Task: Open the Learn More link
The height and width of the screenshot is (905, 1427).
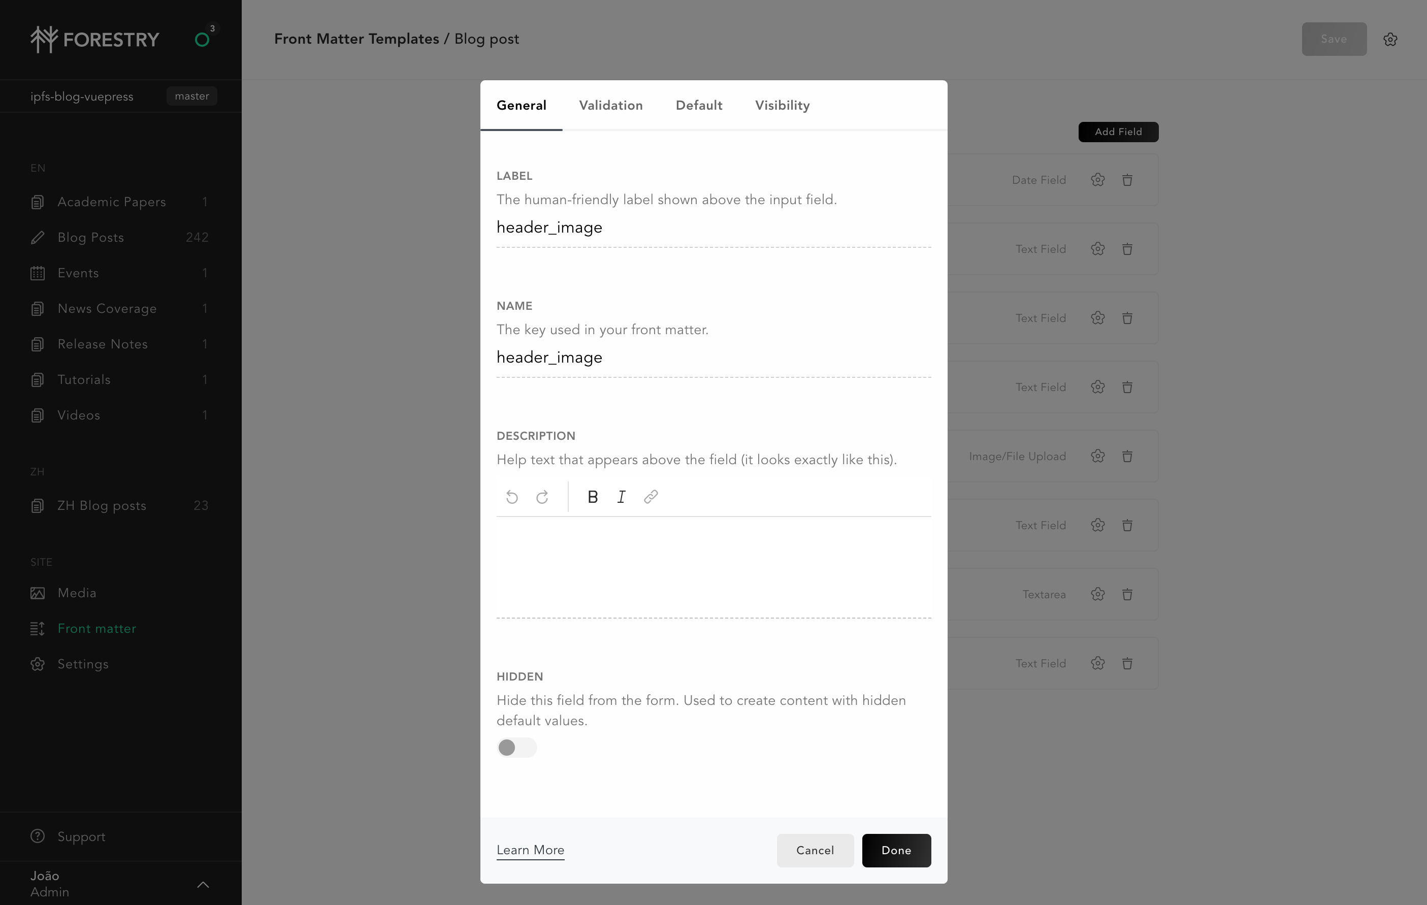Action: pos(530,850)
